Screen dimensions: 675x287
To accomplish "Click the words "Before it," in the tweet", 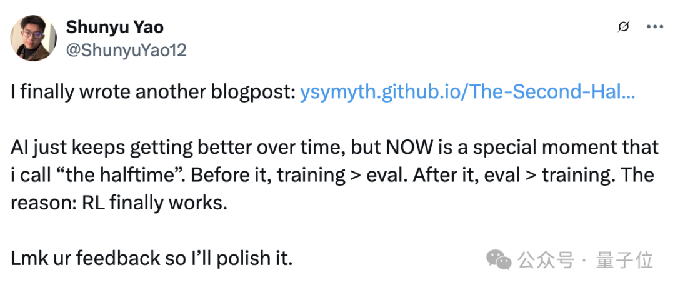I will pyautogui.click(x=219, y=175).
